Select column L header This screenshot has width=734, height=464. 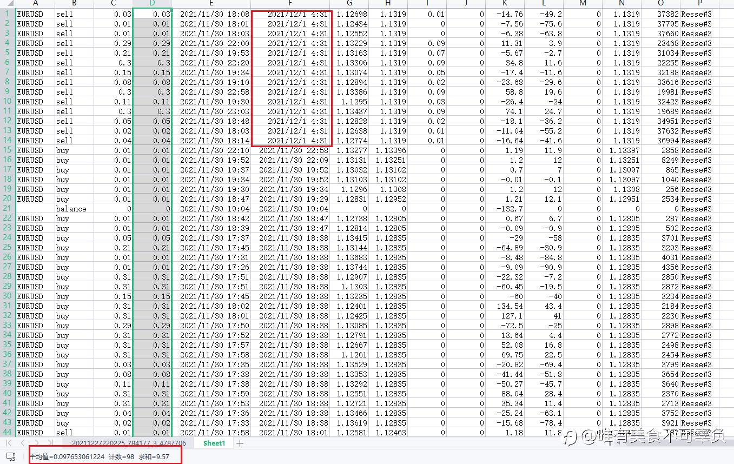(x=544, y=4)
